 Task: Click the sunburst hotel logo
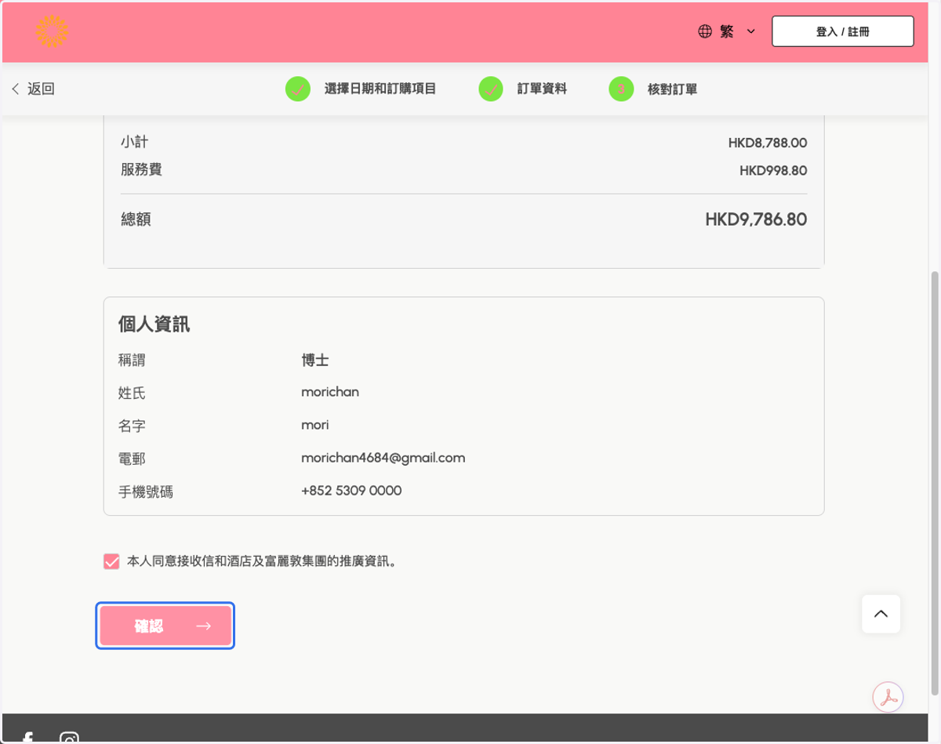point(52,31)
